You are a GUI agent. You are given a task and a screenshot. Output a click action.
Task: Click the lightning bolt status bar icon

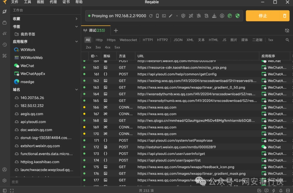coord(274,191)
